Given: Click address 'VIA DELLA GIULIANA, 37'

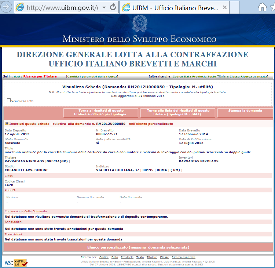Looking at the screenshot, I should click(117, 170).
